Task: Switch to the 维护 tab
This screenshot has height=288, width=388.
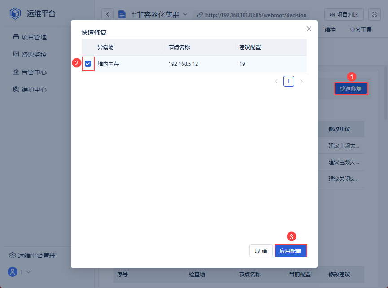Action: point(330,30)
